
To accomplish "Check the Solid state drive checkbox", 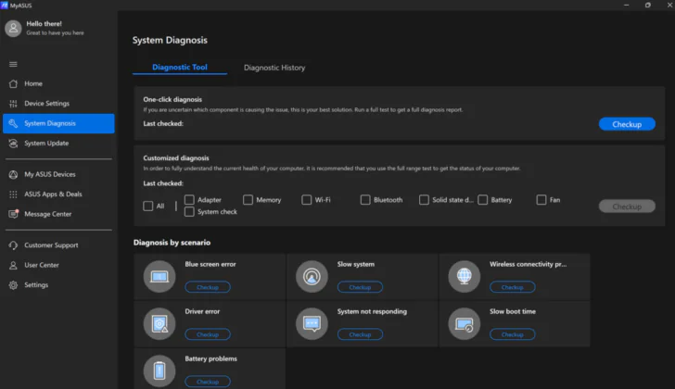I will pos(424,200).
